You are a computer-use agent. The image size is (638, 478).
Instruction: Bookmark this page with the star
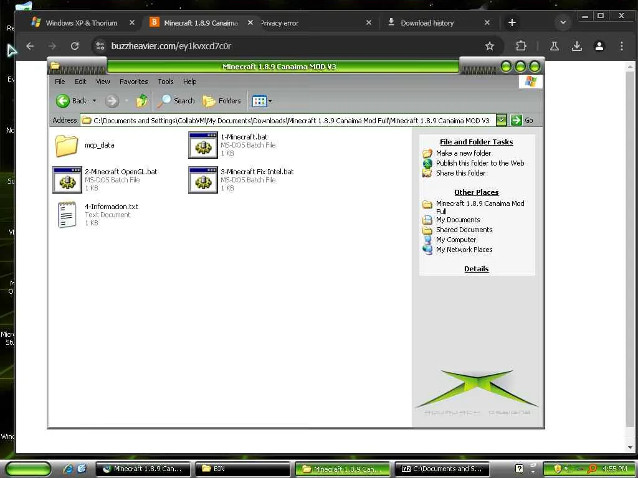click(x=490, y=46)
